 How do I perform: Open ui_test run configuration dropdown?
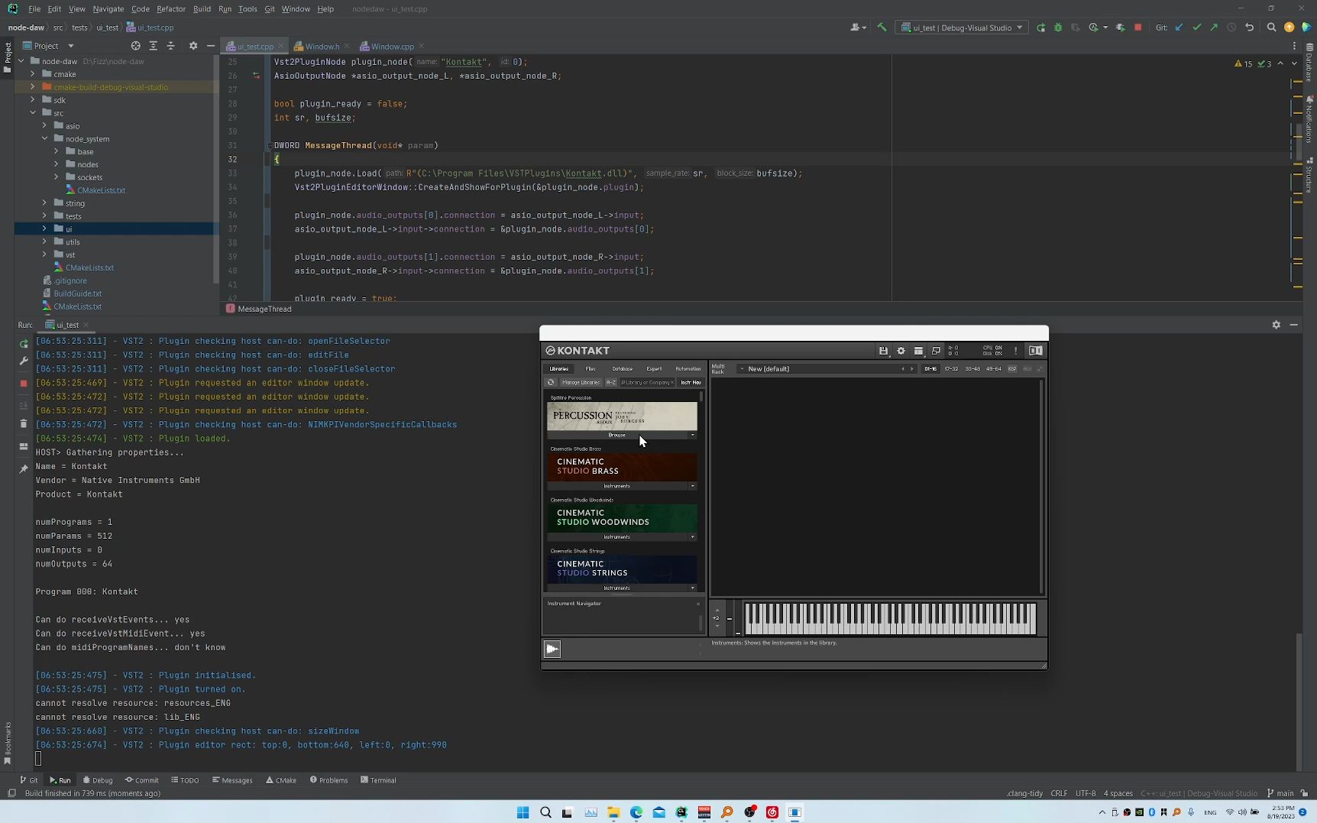pyautogui.click(x=962, y=28)
